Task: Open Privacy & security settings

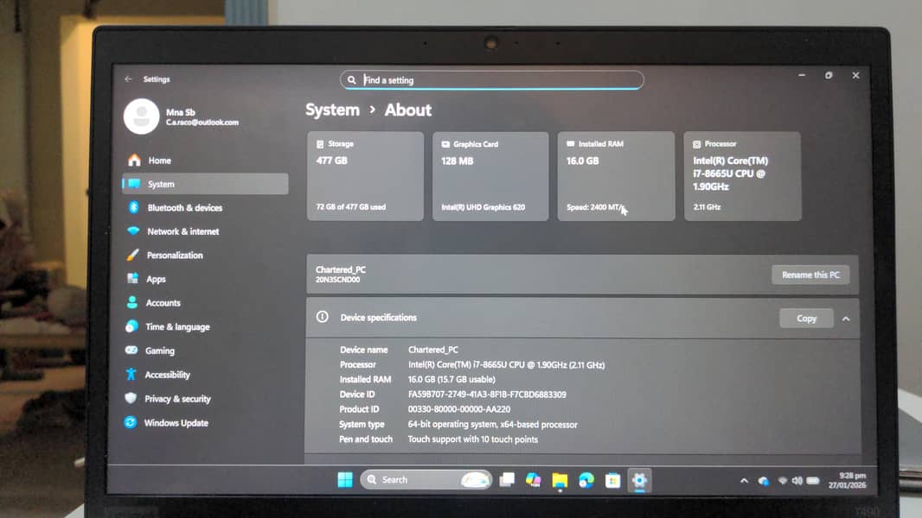Action: 177,399
